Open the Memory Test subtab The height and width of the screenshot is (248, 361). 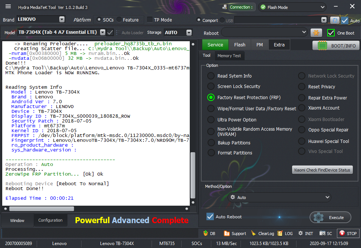tap(229, 56)
